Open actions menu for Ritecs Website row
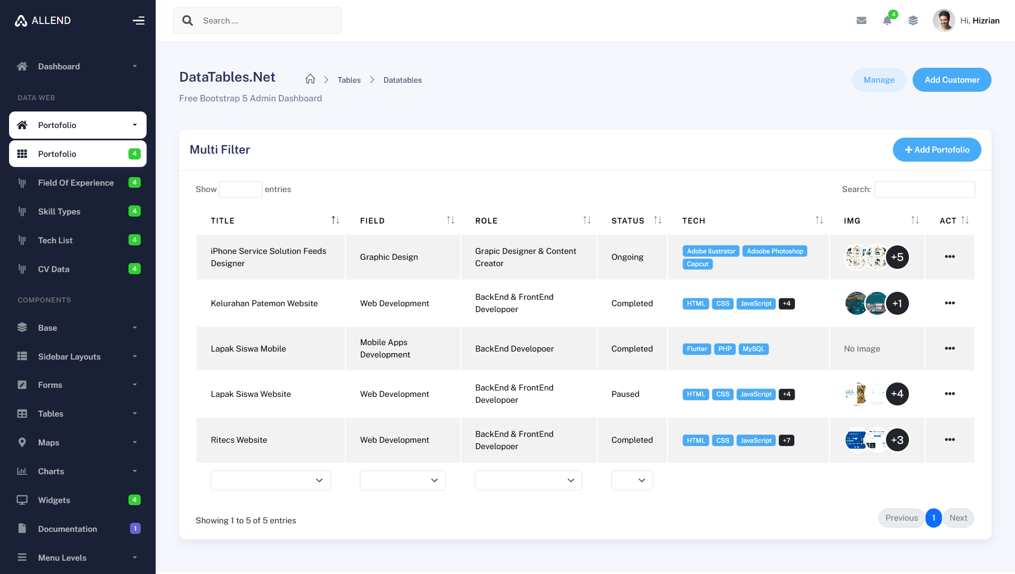Screen dimensions: 1015x574 tap(949, 440)
